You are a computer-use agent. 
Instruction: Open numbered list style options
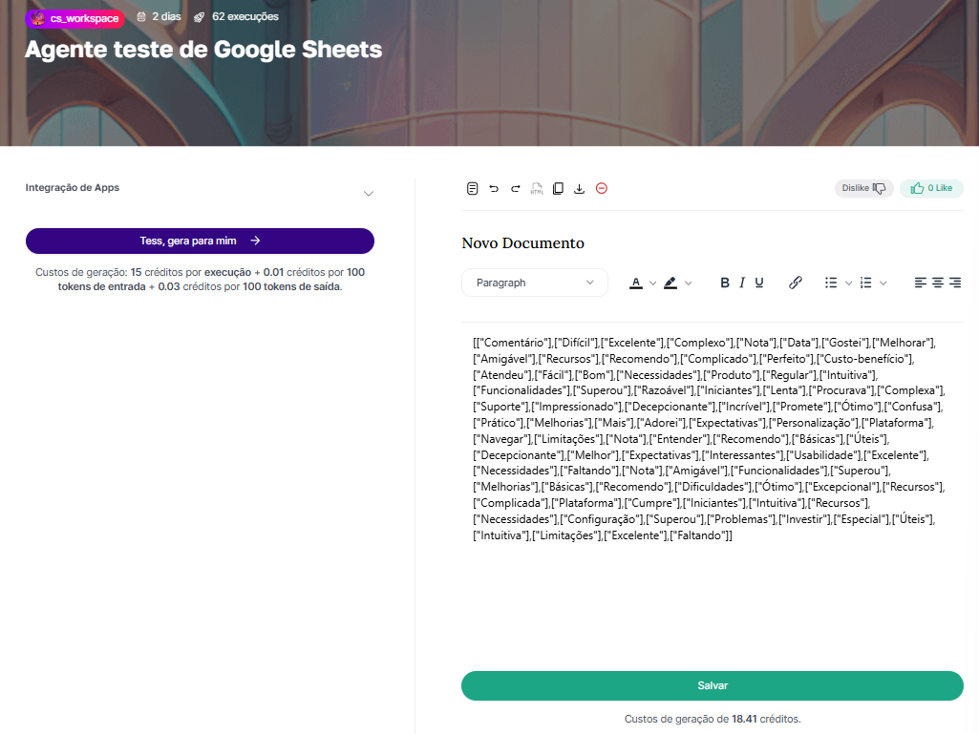point(883,283)
